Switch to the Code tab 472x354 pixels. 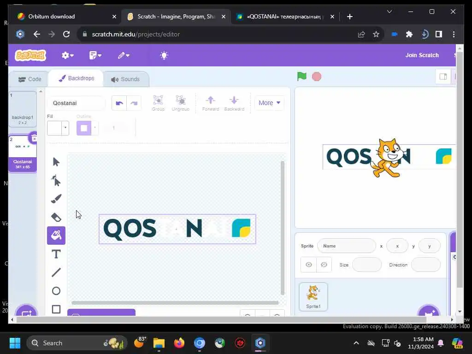point(29,79)
